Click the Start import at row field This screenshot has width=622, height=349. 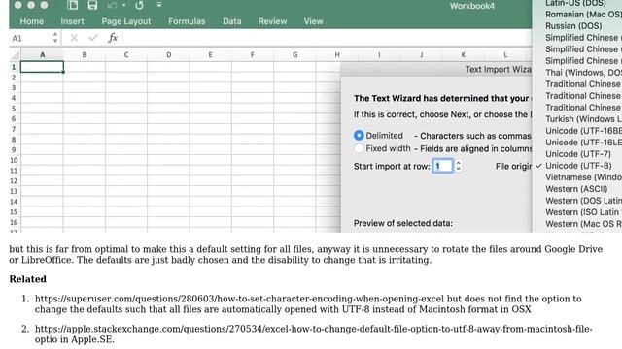point(442,166)
